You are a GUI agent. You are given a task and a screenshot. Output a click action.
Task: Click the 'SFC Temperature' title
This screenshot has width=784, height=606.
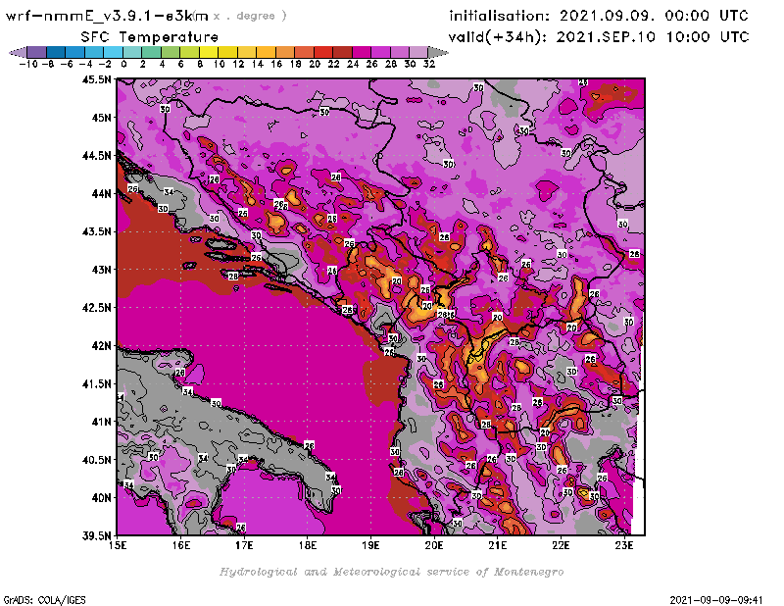150,37
